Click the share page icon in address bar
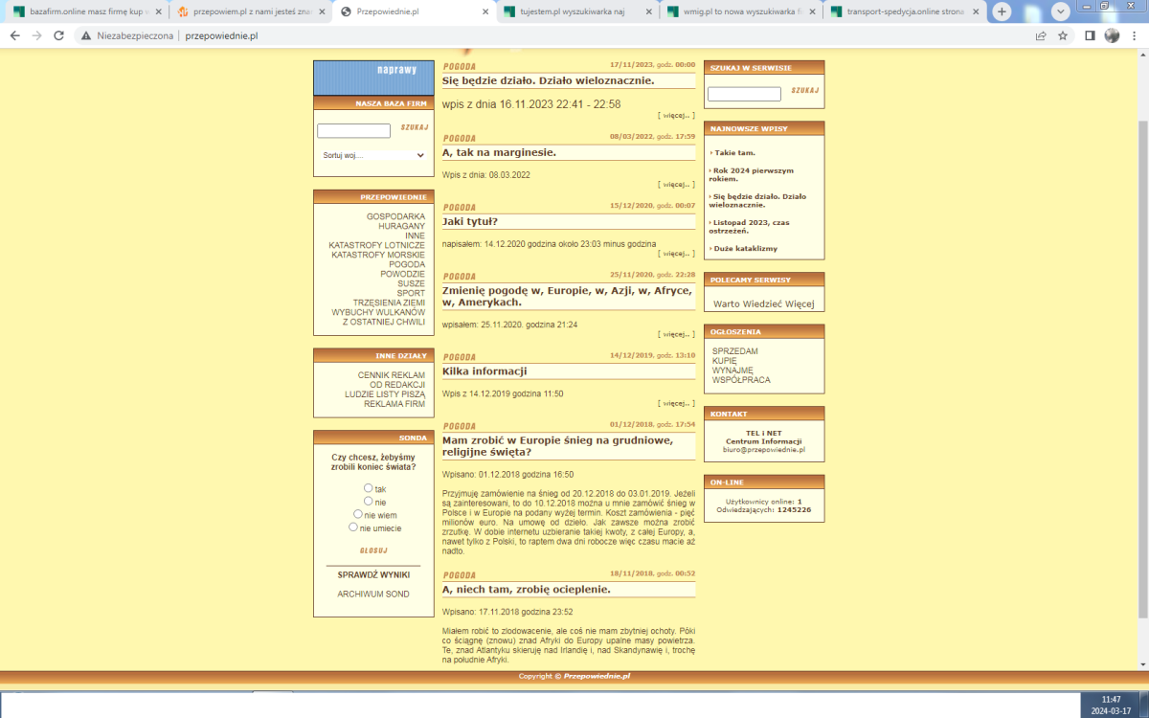 [x=1040, y=35]
